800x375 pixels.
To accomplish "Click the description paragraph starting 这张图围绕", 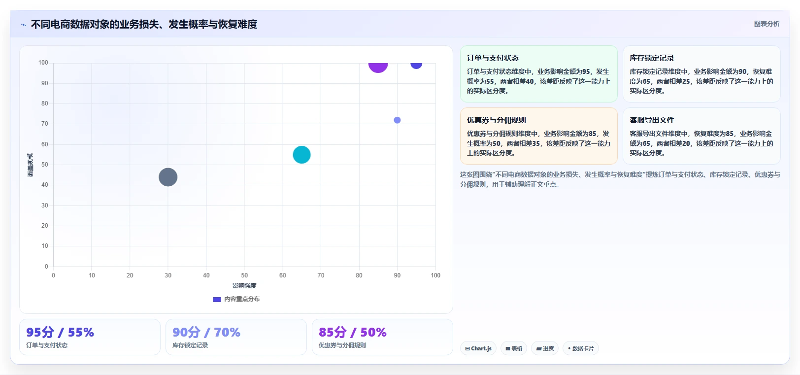I will pos(620,179).
